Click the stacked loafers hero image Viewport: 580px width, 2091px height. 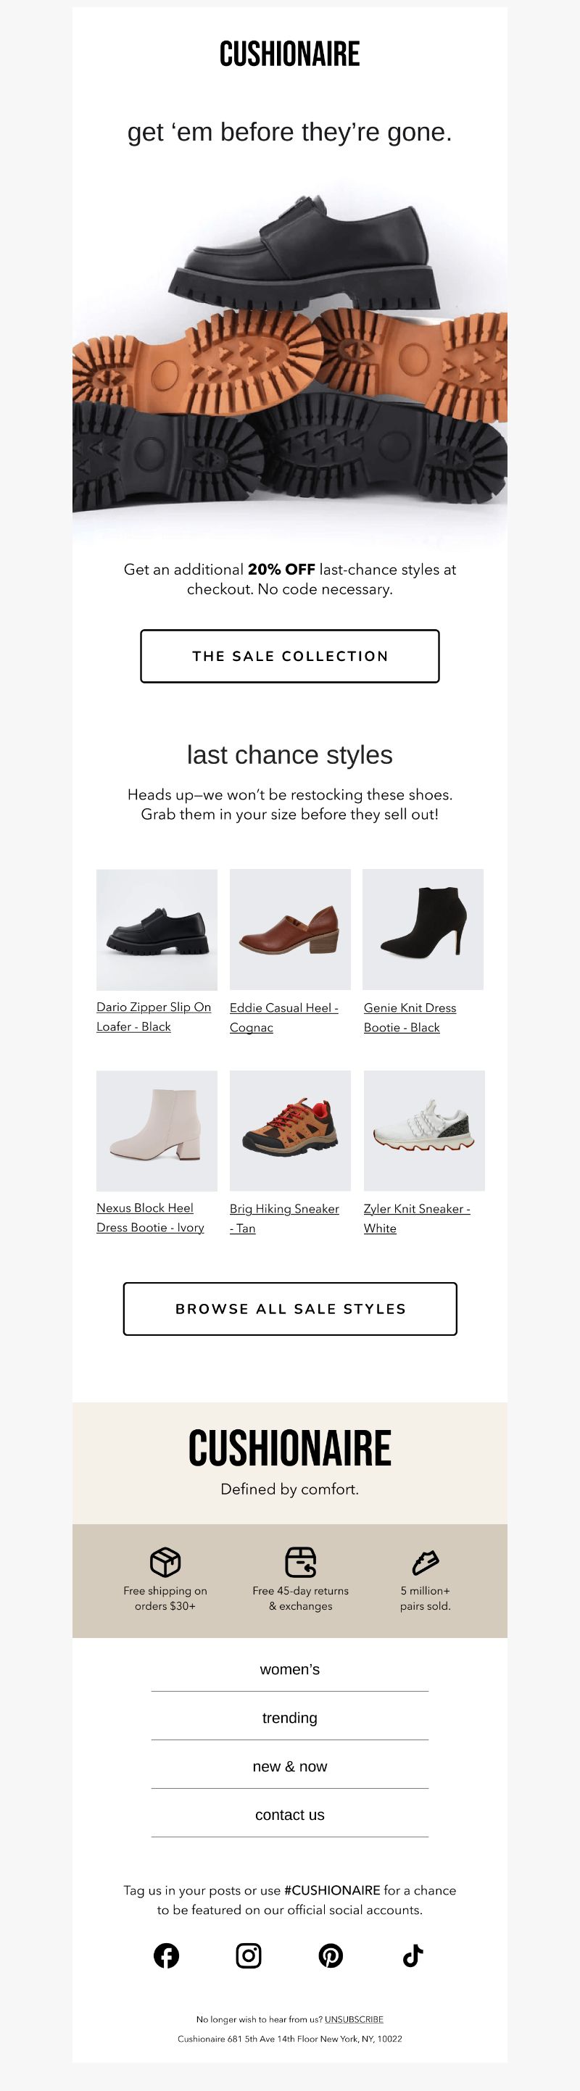click(x=290, y=357)
